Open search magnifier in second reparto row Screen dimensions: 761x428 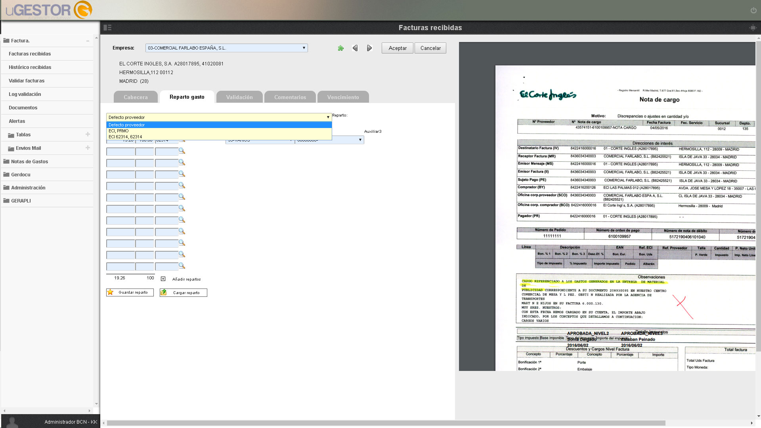point(182,151)
